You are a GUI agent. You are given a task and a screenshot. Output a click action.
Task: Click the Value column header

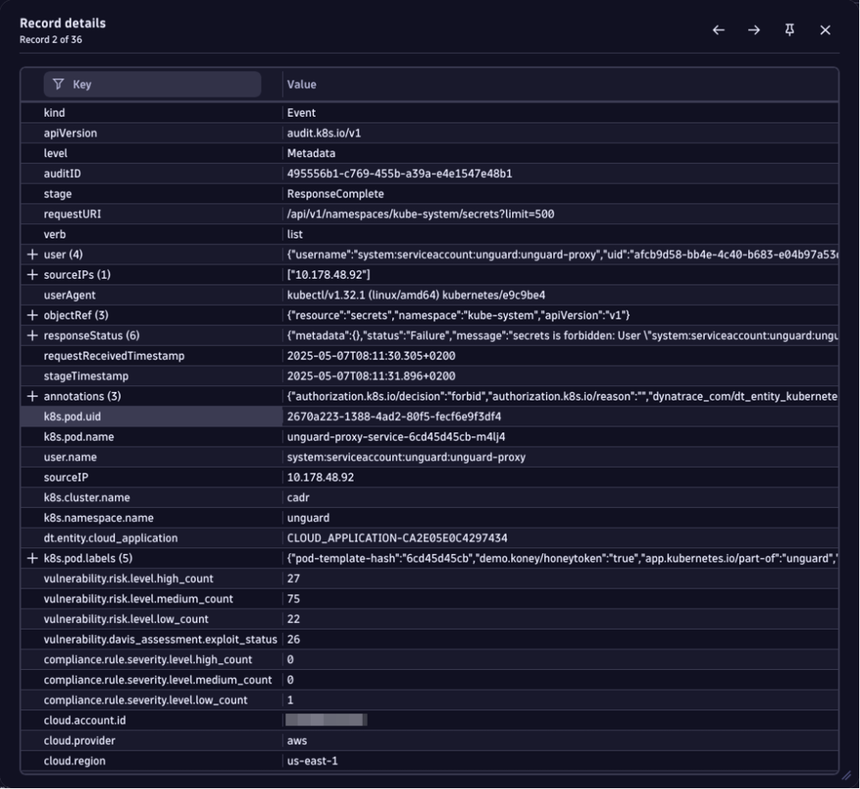click(302, 84)
